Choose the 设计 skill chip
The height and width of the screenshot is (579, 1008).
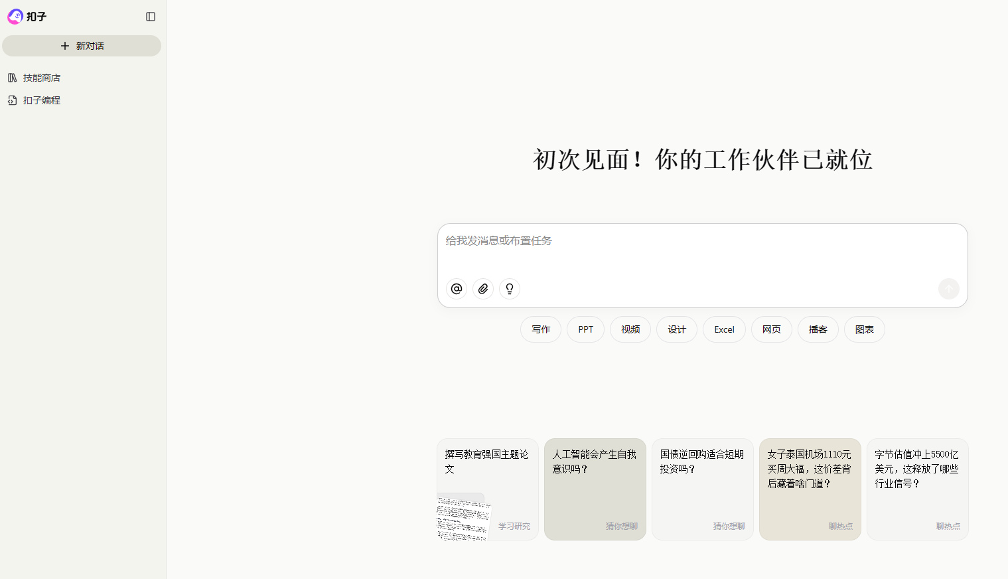677,329
